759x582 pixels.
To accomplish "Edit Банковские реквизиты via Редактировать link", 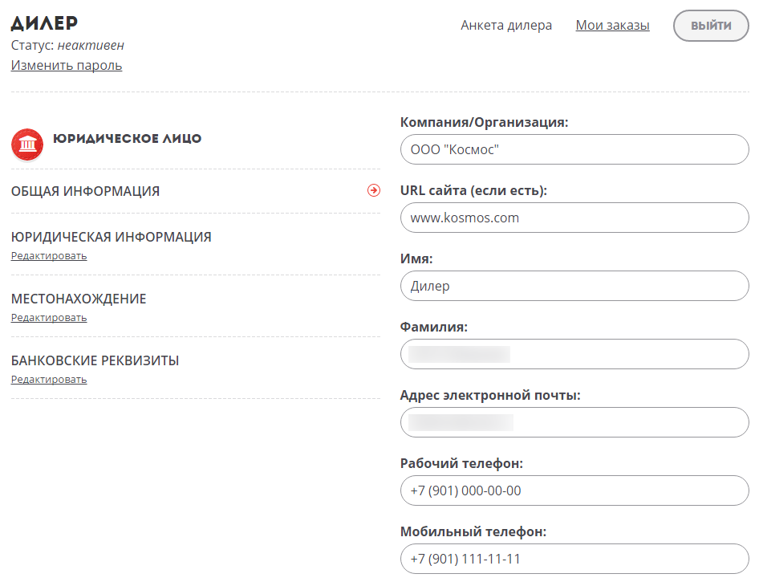I will (49, 380).
